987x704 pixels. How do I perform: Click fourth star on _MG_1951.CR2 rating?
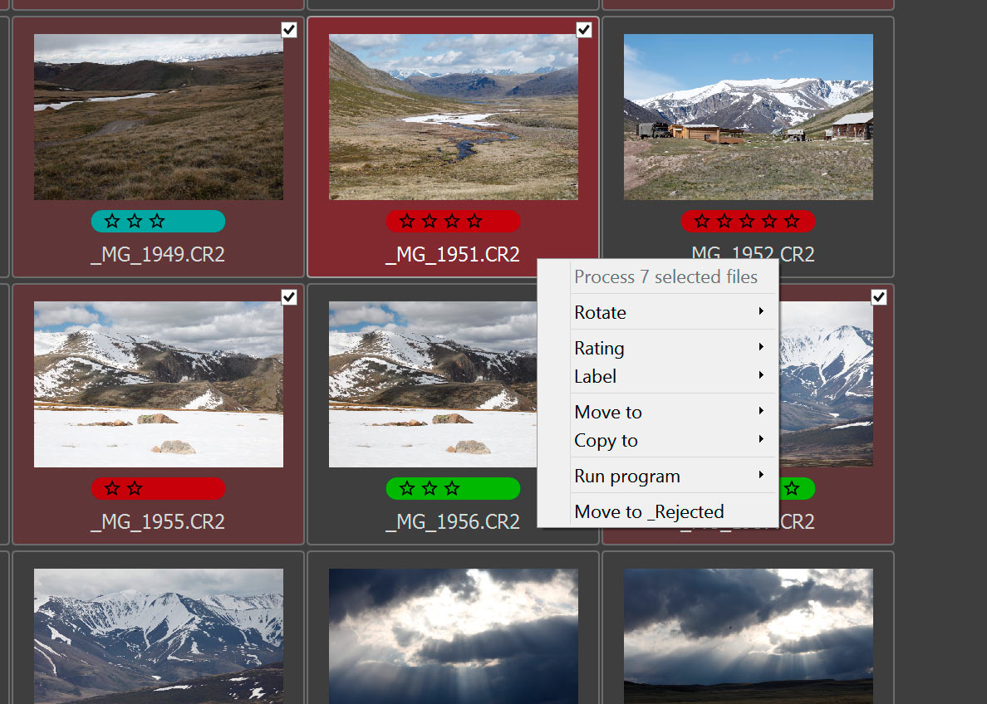coord(474,222)
